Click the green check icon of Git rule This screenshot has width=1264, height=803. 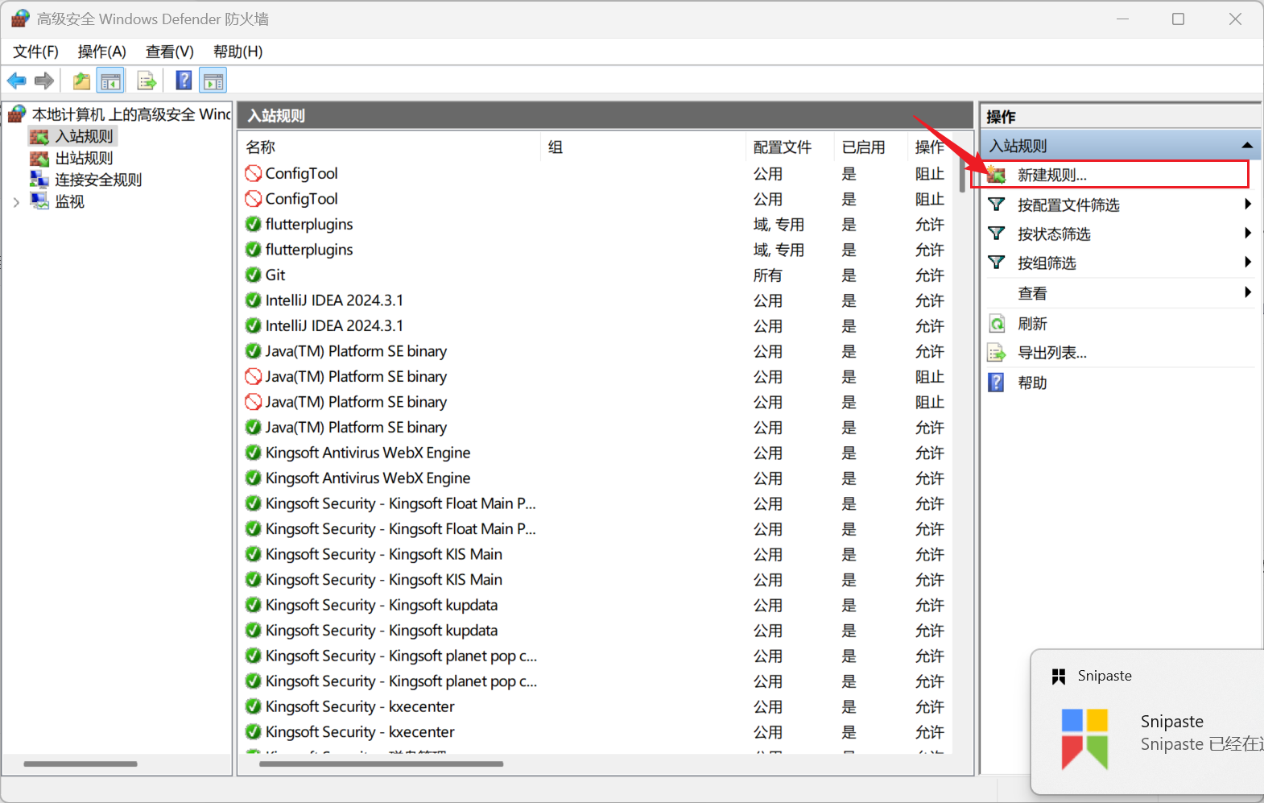pyautogui.click(x=254, y=275)
